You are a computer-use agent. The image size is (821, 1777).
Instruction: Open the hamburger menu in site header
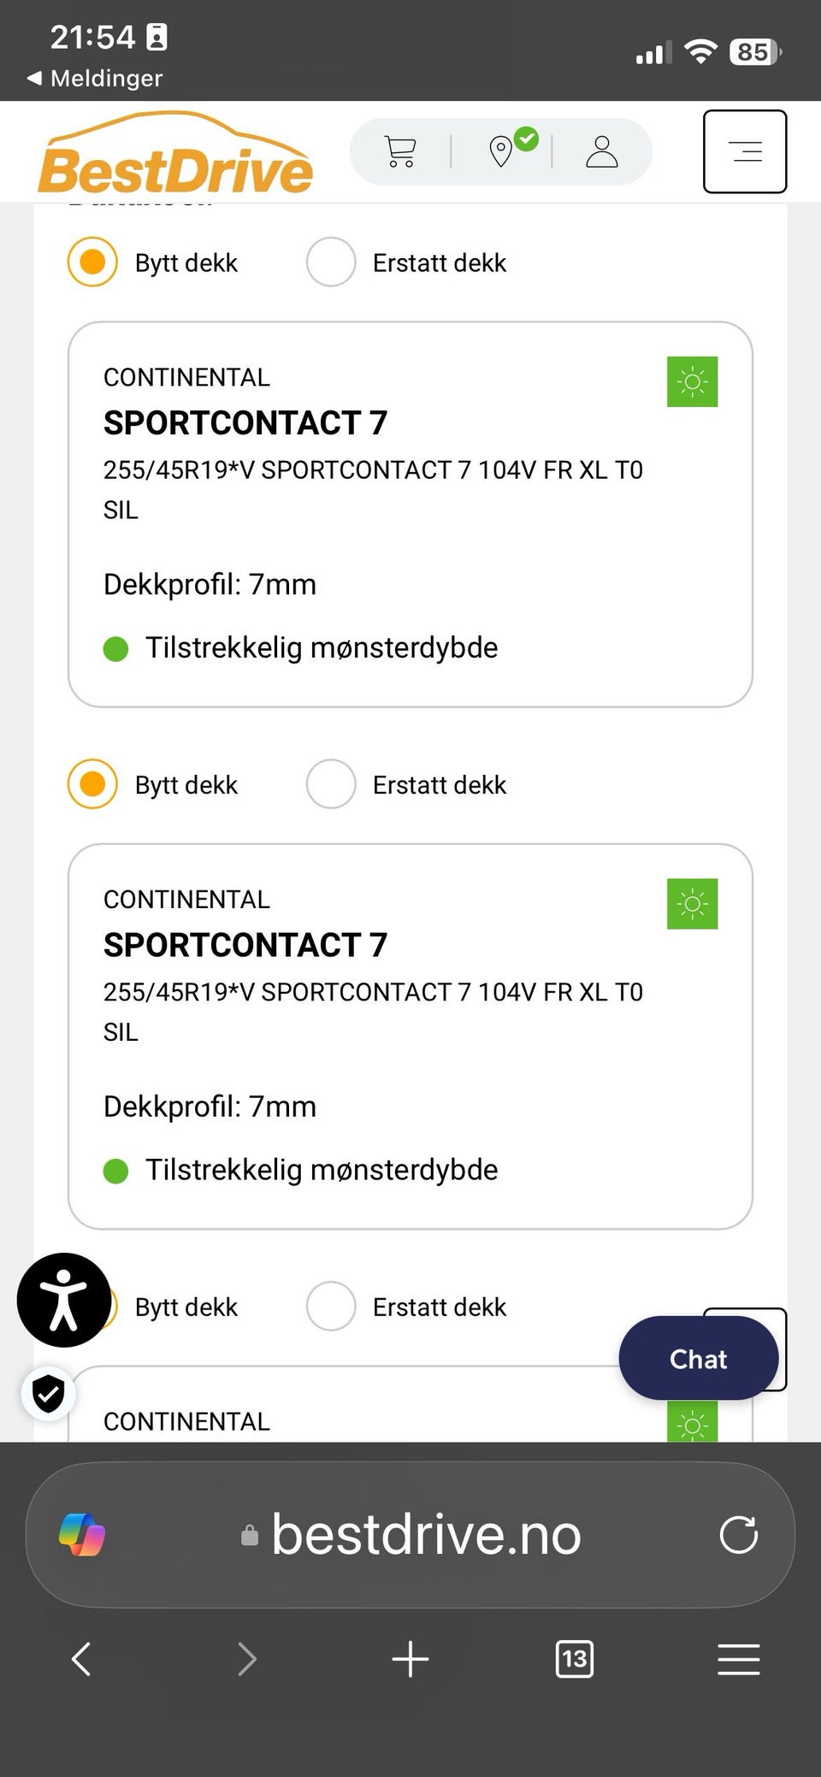click(x=745, y=151)
